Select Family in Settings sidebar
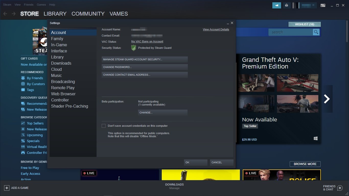Screen dimensions: 349x196 [x=73, y=39]
